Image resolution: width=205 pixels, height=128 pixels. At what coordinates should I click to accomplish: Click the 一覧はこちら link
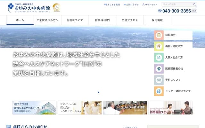[130, 127]
